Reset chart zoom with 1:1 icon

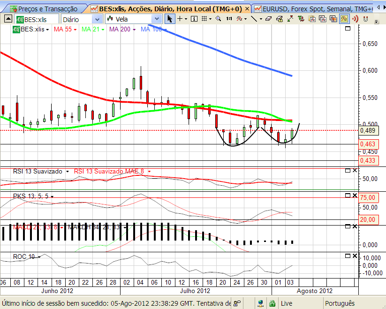pos(229,19)
